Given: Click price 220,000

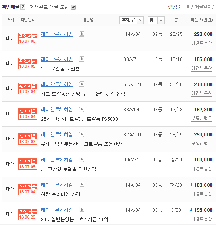Looking at the screenshot, I should 203,34.
